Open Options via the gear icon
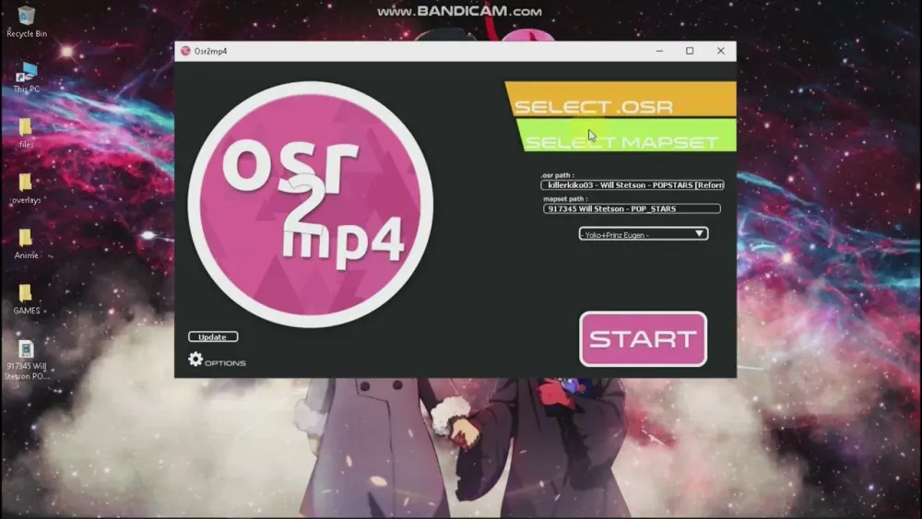Screen dimensions: 922x519 (195, 359)
